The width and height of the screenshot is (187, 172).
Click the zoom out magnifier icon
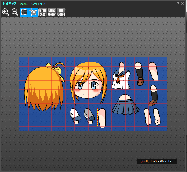tap(15, 12)
